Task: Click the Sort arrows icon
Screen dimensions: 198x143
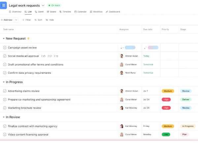Action: (x=35, y=20)
